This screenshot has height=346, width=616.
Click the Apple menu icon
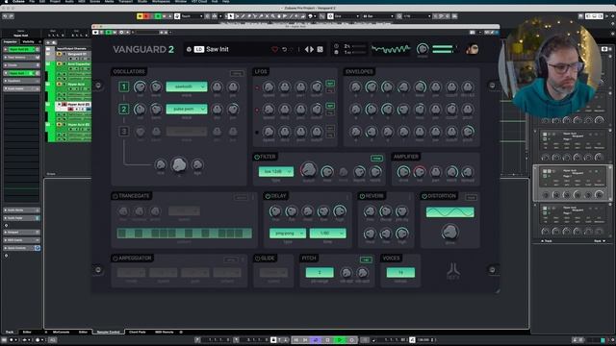point(7,2)
